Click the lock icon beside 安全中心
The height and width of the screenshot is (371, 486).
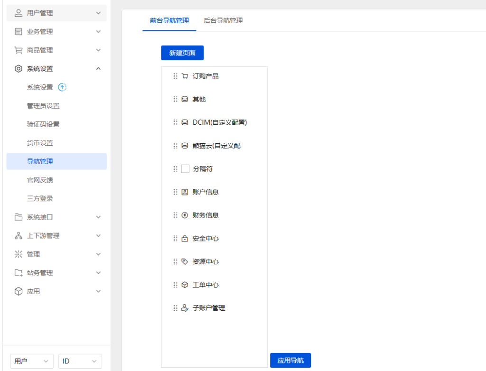pos(185,239)
